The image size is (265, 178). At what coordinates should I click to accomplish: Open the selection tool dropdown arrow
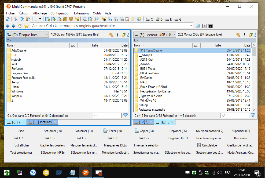[x=40, y=19]
